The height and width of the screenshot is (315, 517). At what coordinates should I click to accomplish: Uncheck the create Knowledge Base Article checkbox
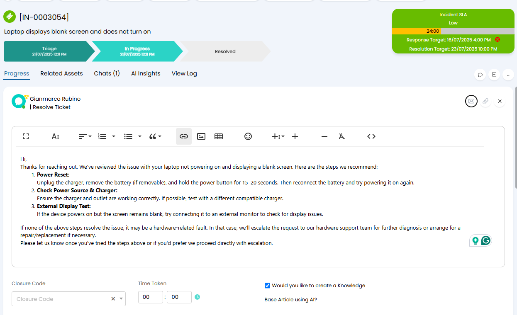pyautogui.click(x=267, y=286)
